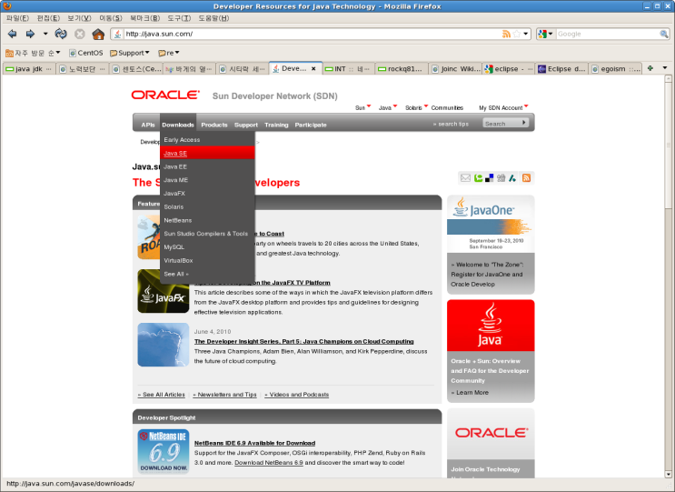Submit site search with arrow button
The width and height of the screenshot is (675, 492).
[524, 123]
